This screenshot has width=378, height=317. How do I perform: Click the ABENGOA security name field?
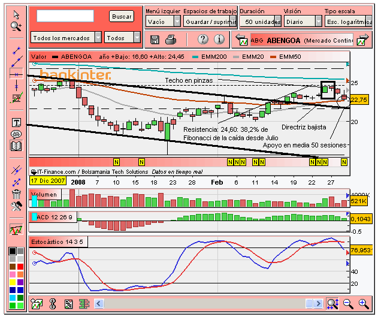[x=302, y=40]
